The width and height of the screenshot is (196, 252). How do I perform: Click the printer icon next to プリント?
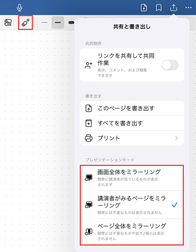88,138
